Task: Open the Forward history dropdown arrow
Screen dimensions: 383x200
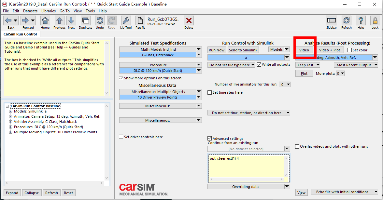Action: (x=33, y=20)
